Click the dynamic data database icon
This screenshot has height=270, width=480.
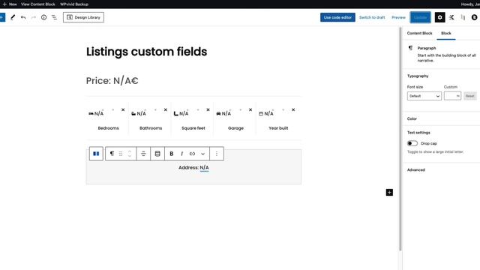coord(157,154)
